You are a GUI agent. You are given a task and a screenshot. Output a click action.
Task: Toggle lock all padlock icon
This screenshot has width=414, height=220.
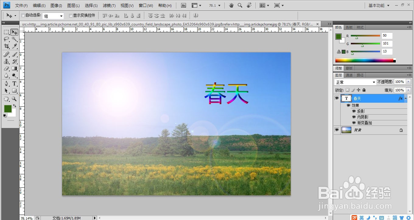point(364,90)
